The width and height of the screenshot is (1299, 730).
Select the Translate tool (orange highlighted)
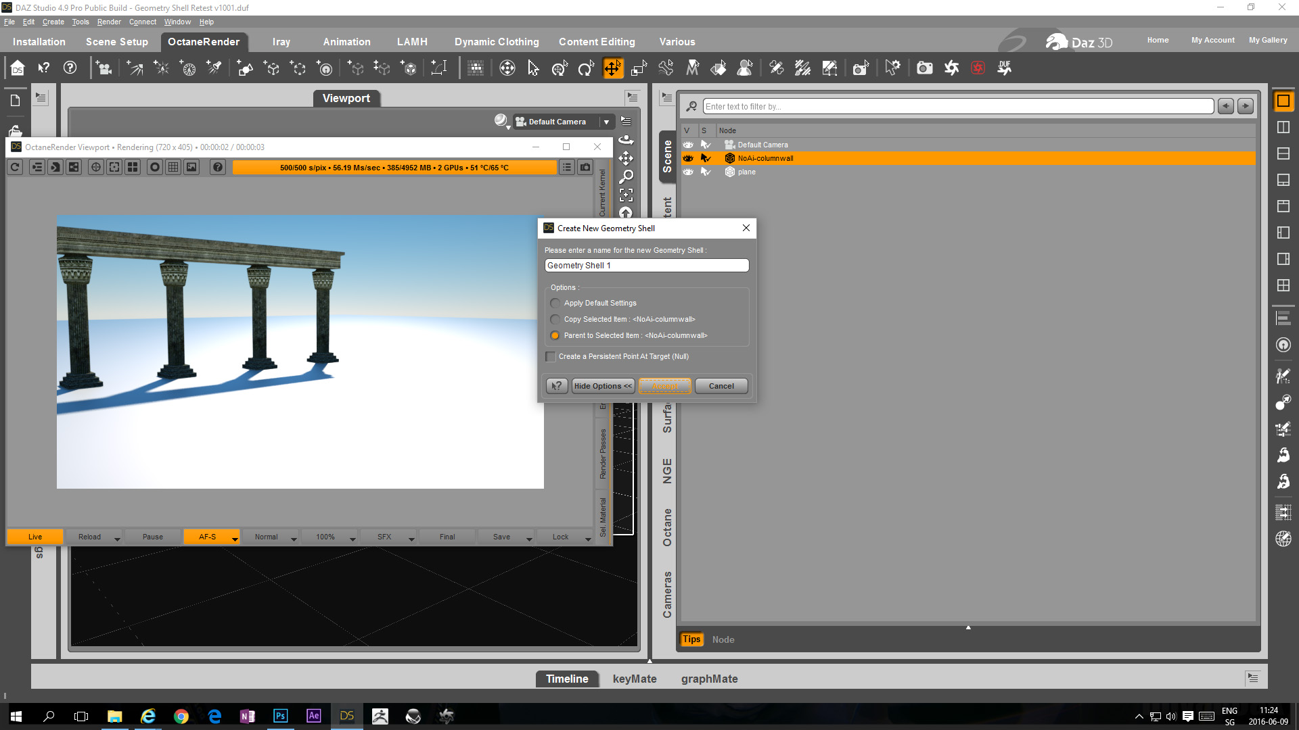tap(612, 68)
